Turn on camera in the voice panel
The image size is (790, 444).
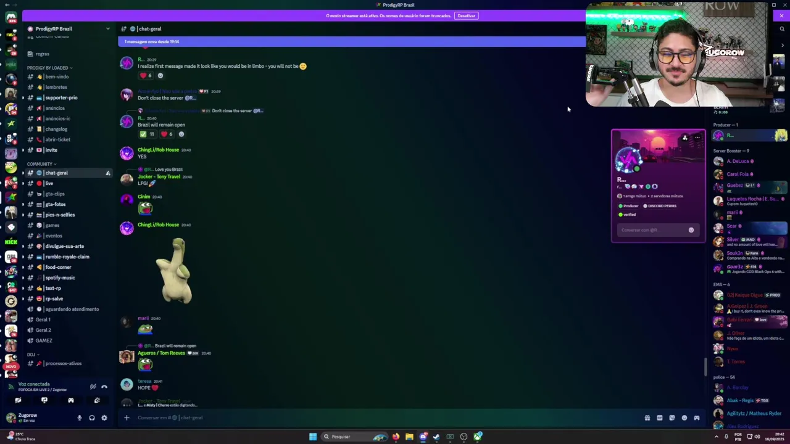(18, 400)
